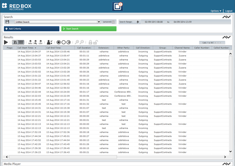
Task: Sort by Other Party column header
Action: pyautogui.click(x=124, y=48)
